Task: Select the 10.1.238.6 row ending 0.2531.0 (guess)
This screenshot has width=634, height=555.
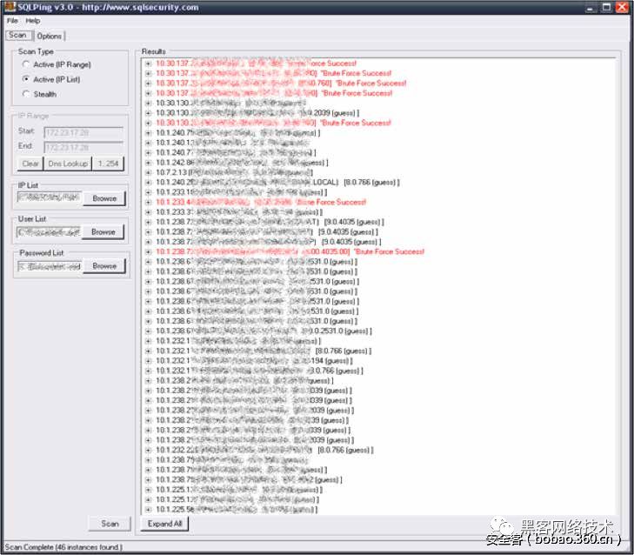Action: point(264,331)
